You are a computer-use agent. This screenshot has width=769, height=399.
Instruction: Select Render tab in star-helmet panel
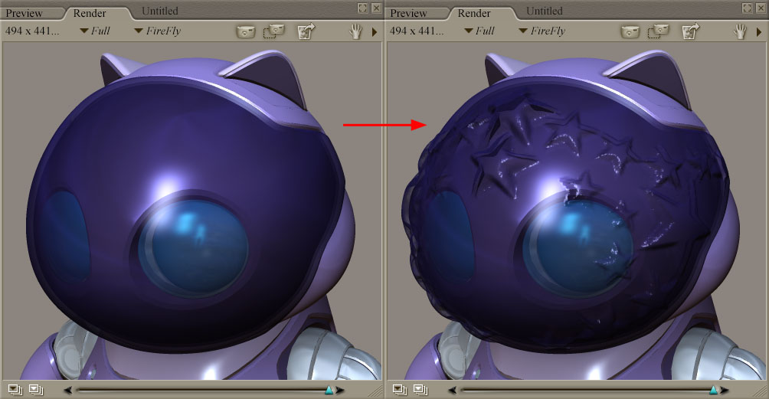[x=474, y=13]
